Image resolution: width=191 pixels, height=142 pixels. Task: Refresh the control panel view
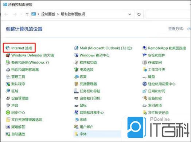tap(139, 14)
